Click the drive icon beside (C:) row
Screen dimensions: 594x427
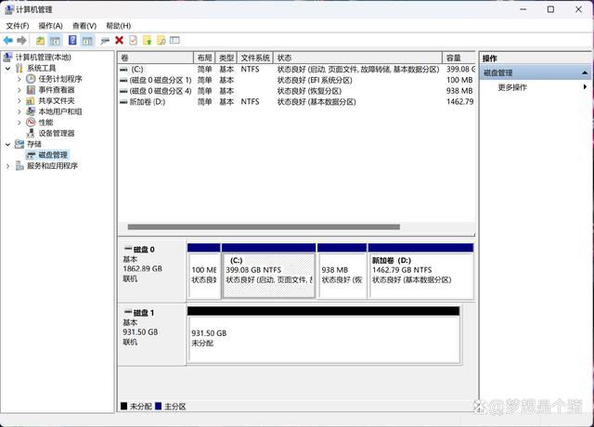coord(123,70)
